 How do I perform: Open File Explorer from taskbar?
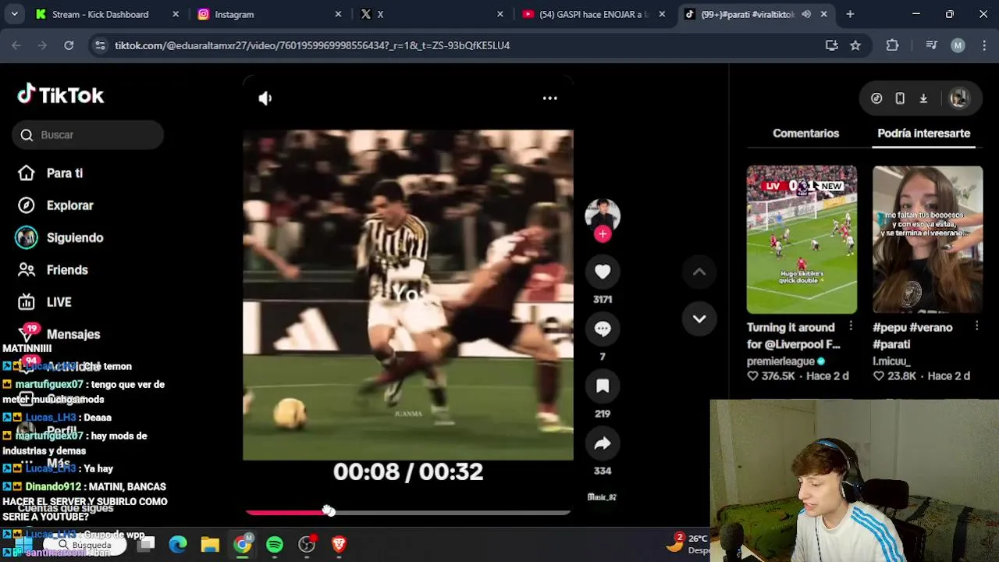(x=210, y=544)
